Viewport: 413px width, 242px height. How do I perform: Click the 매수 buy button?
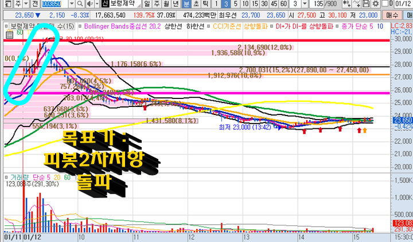coord(392,15)
